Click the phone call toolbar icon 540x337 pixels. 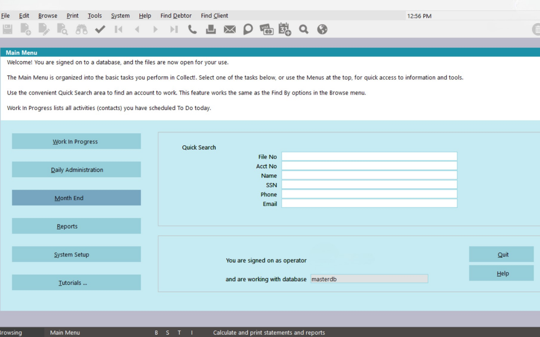[192, 29]
